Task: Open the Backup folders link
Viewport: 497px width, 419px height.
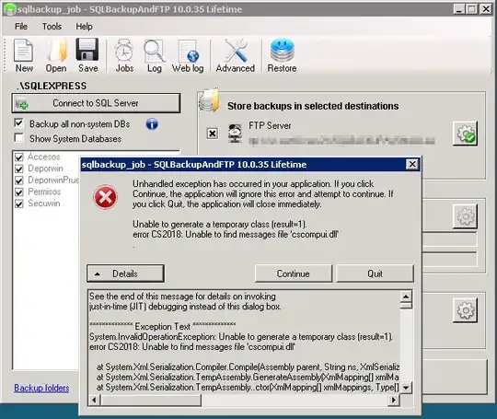Action: [41, 388]
